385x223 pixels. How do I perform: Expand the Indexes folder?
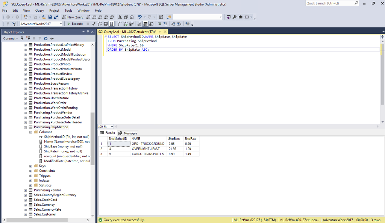30,181
